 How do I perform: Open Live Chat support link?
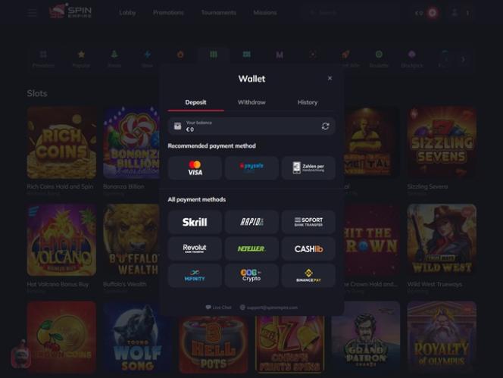218,308
